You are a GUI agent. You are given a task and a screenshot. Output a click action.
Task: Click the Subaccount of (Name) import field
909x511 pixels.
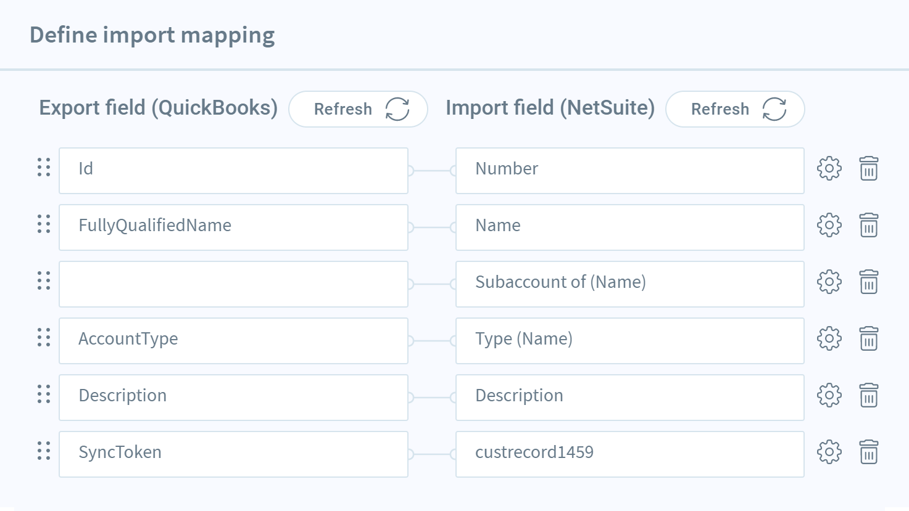click(630, 284)
